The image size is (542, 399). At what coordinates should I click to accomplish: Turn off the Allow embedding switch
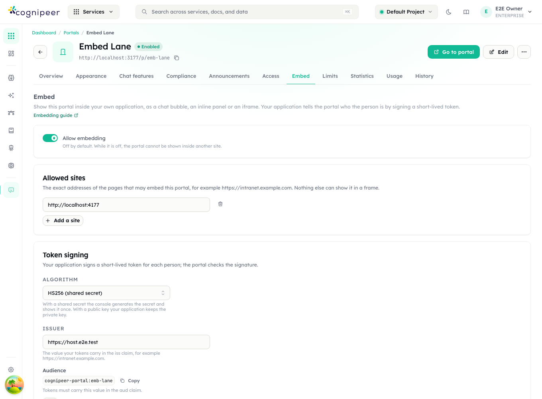(x=50, y=138)
